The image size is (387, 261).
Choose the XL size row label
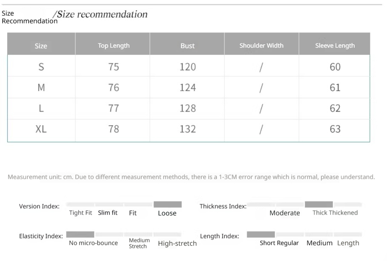click(41, 129)
